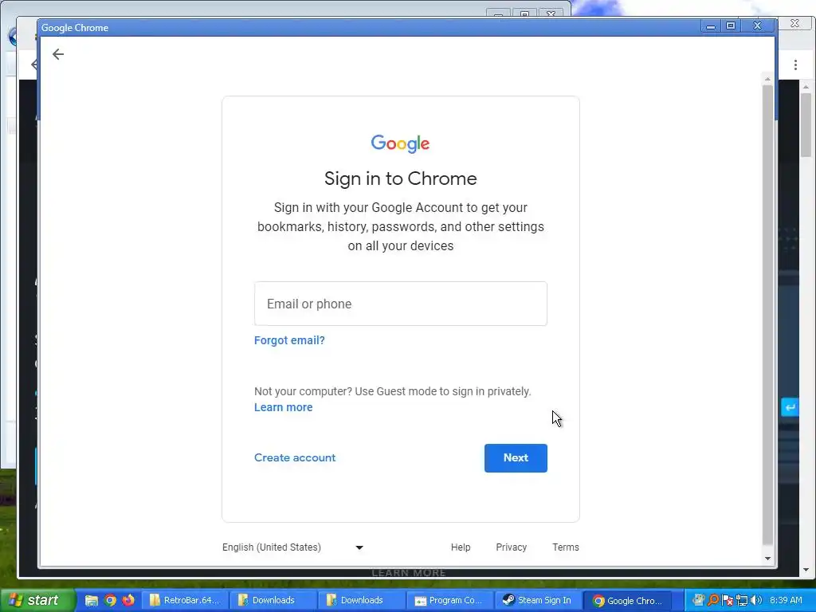816x612 pixels.
Task: Close the Google Chrome sign-in window
Action: [x=757, y=26]
